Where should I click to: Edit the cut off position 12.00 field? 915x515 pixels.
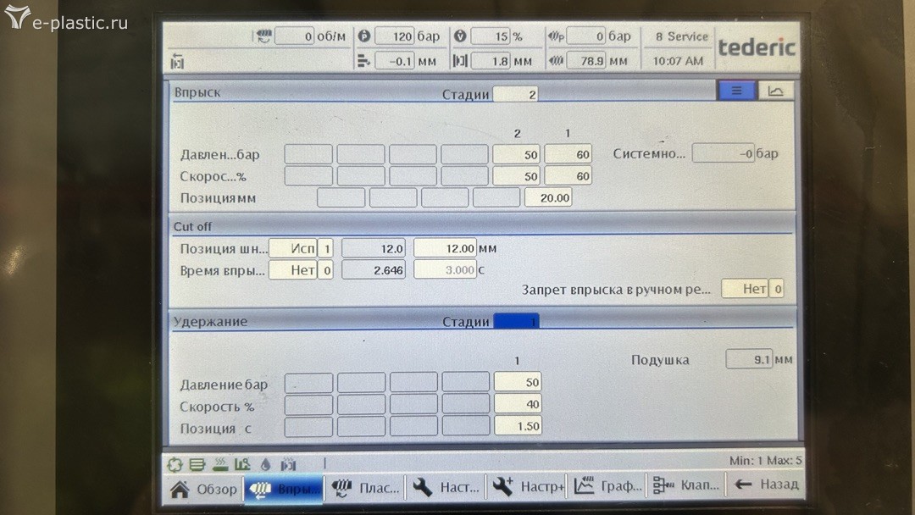pyautogui.click(x=445, y=248)
